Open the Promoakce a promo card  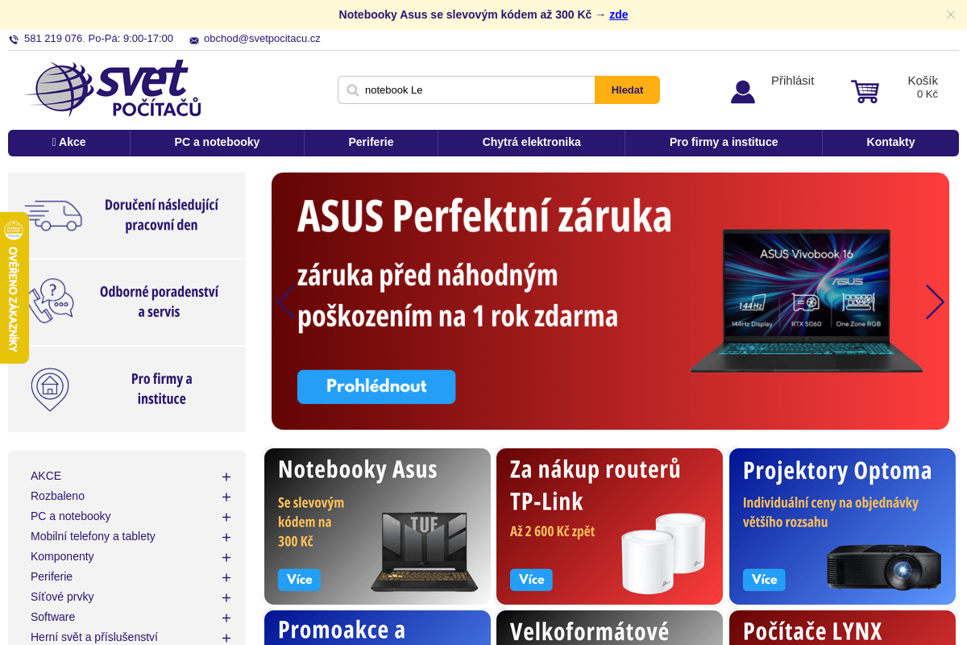(377, 628)
